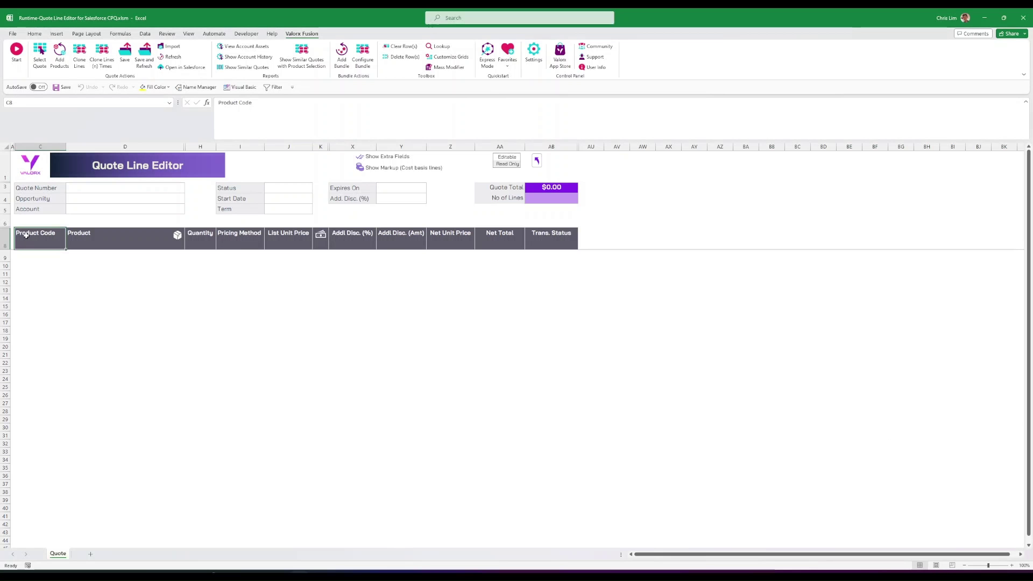Toggle the Editable / Read Only switch
The height and width of the screenshot is (581, 1033).
click(x=507, y=160)
